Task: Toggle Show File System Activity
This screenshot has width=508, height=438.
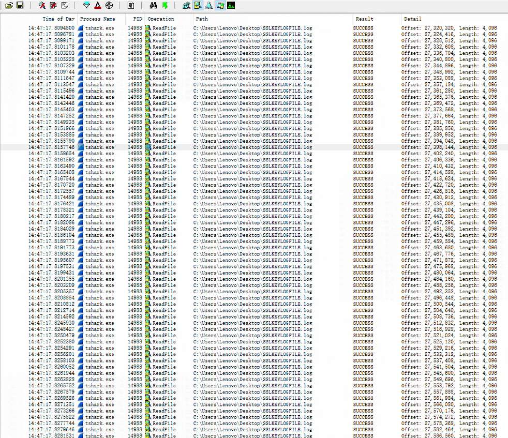Action: pyautogui.click(x=198, y=6)
